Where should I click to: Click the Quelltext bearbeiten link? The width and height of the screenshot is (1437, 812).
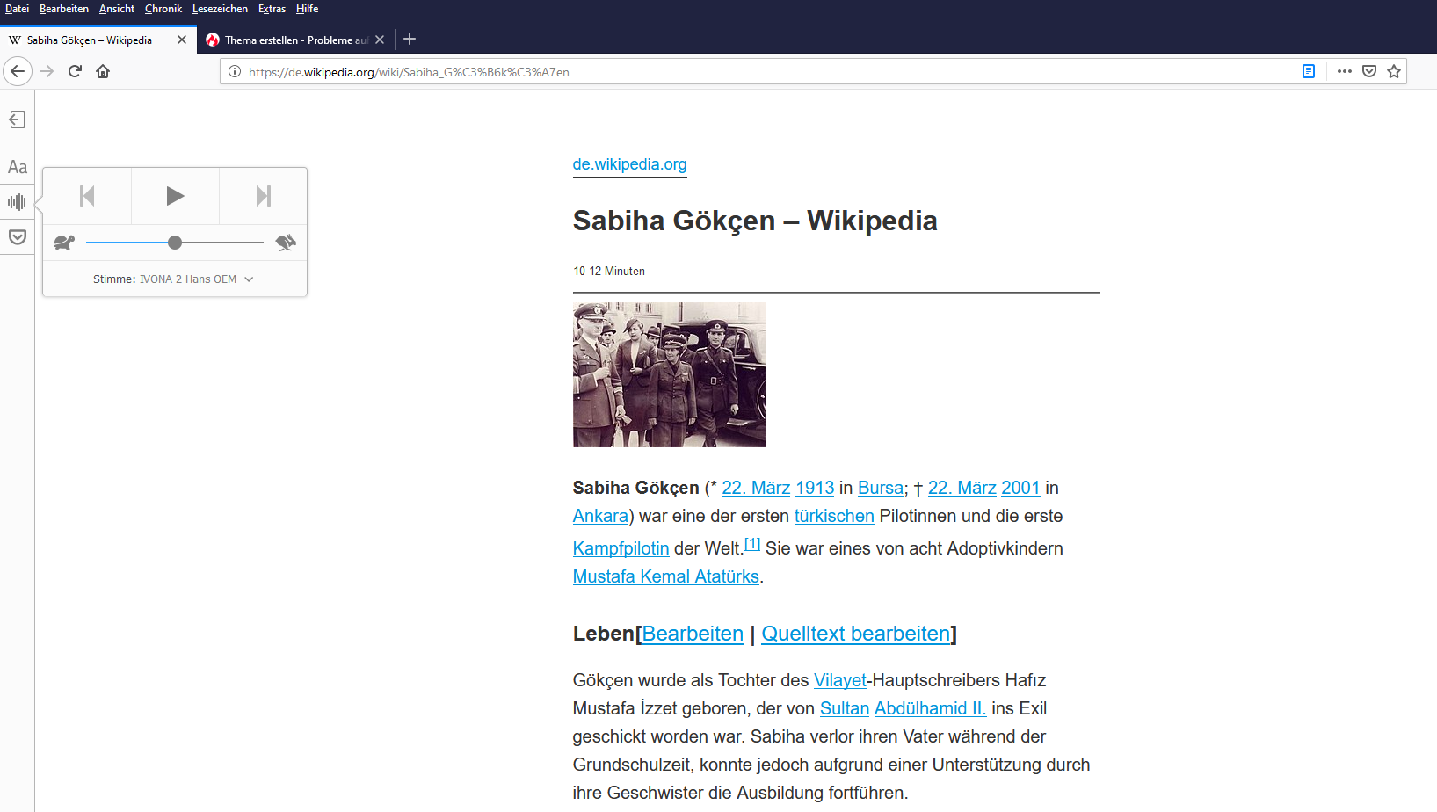click(856, 634)
